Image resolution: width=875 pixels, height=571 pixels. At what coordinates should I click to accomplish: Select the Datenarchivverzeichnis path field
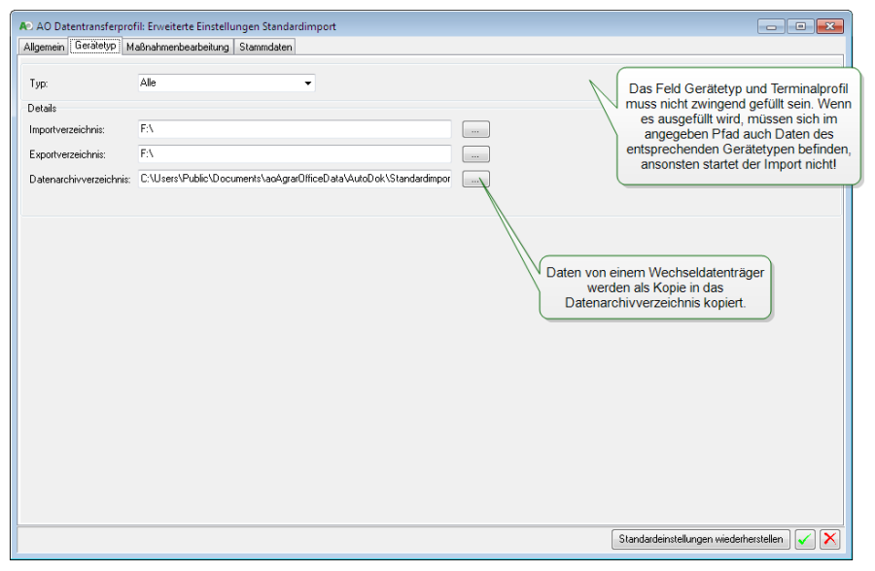tap(295, 179)
